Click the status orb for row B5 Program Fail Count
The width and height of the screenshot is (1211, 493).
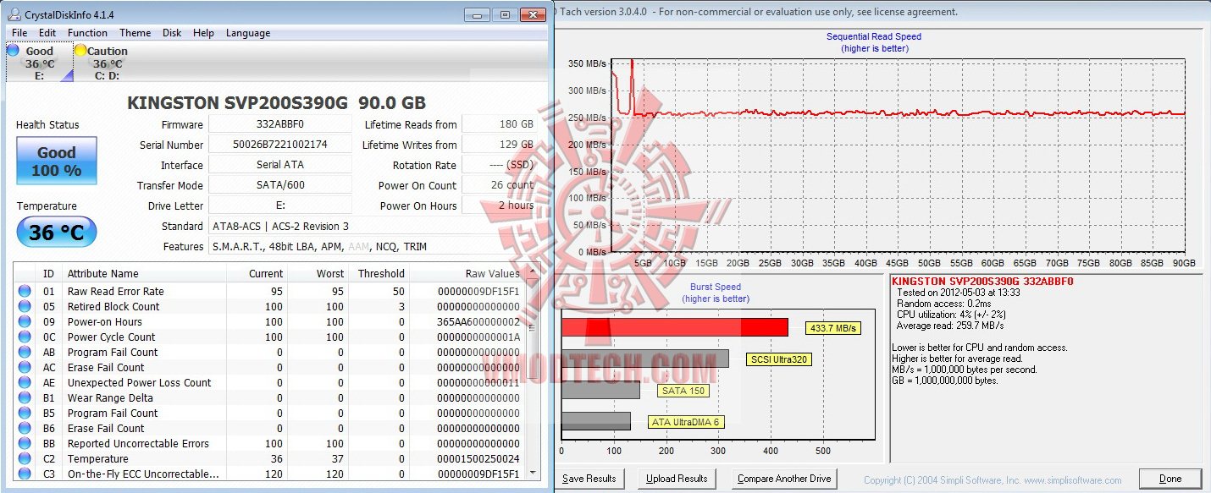[25, 414]
